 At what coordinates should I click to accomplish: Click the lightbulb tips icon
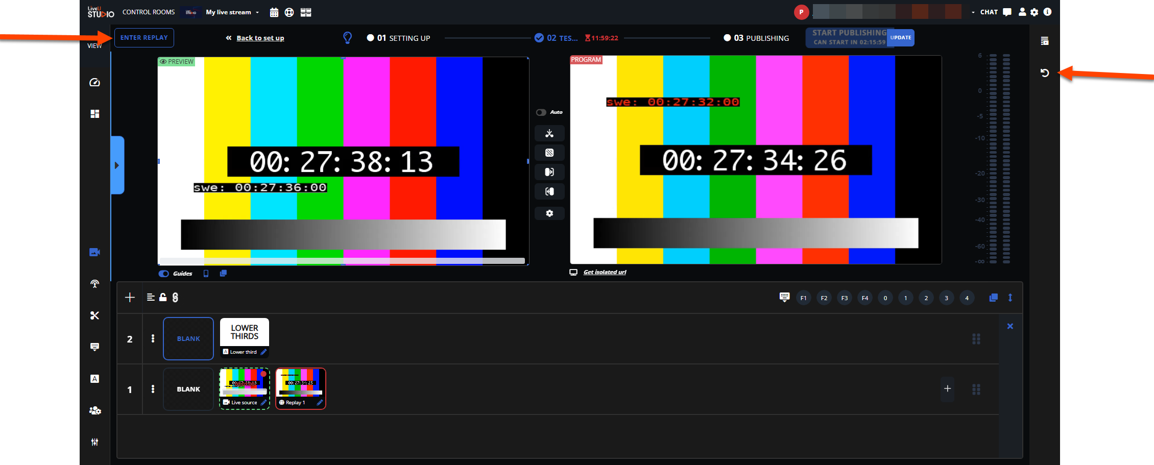(347, 38)
